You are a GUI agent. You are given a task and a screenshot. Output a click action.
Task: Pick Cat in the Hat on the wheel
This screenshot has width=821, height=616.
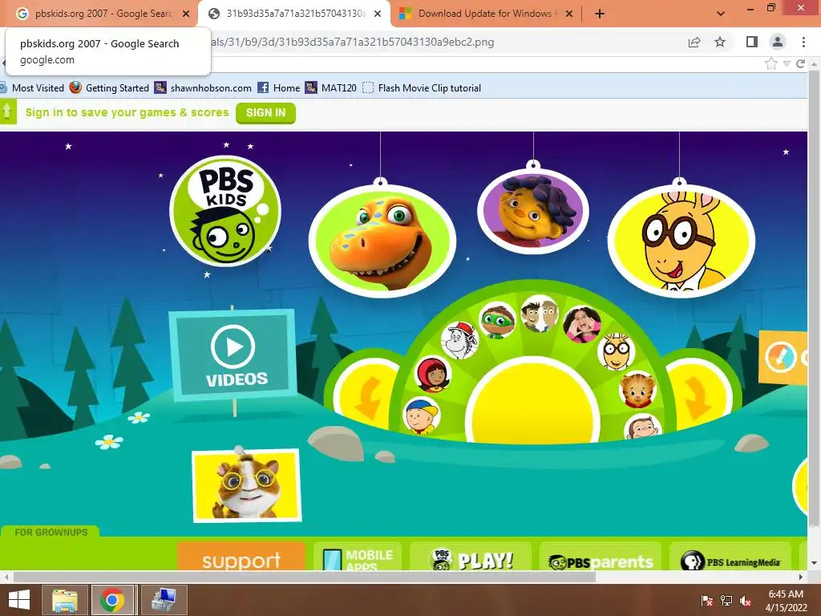tap(459, 340)
